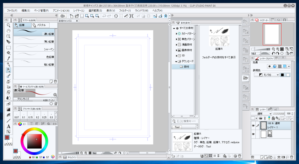Select the Zoom magnifier tool
Viewport: 299px width, 164px height.
tap(8, 25)
